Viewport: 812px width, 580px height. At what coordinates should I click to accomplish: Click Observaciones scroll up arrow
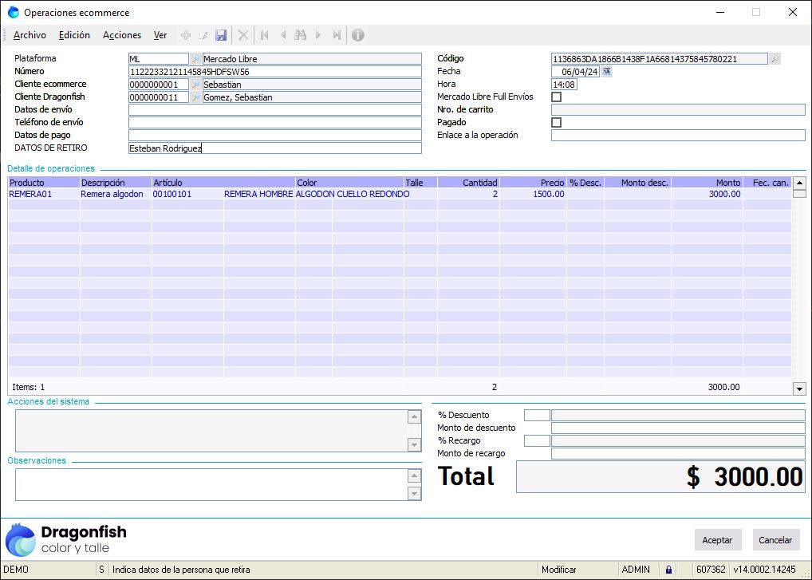414,475
